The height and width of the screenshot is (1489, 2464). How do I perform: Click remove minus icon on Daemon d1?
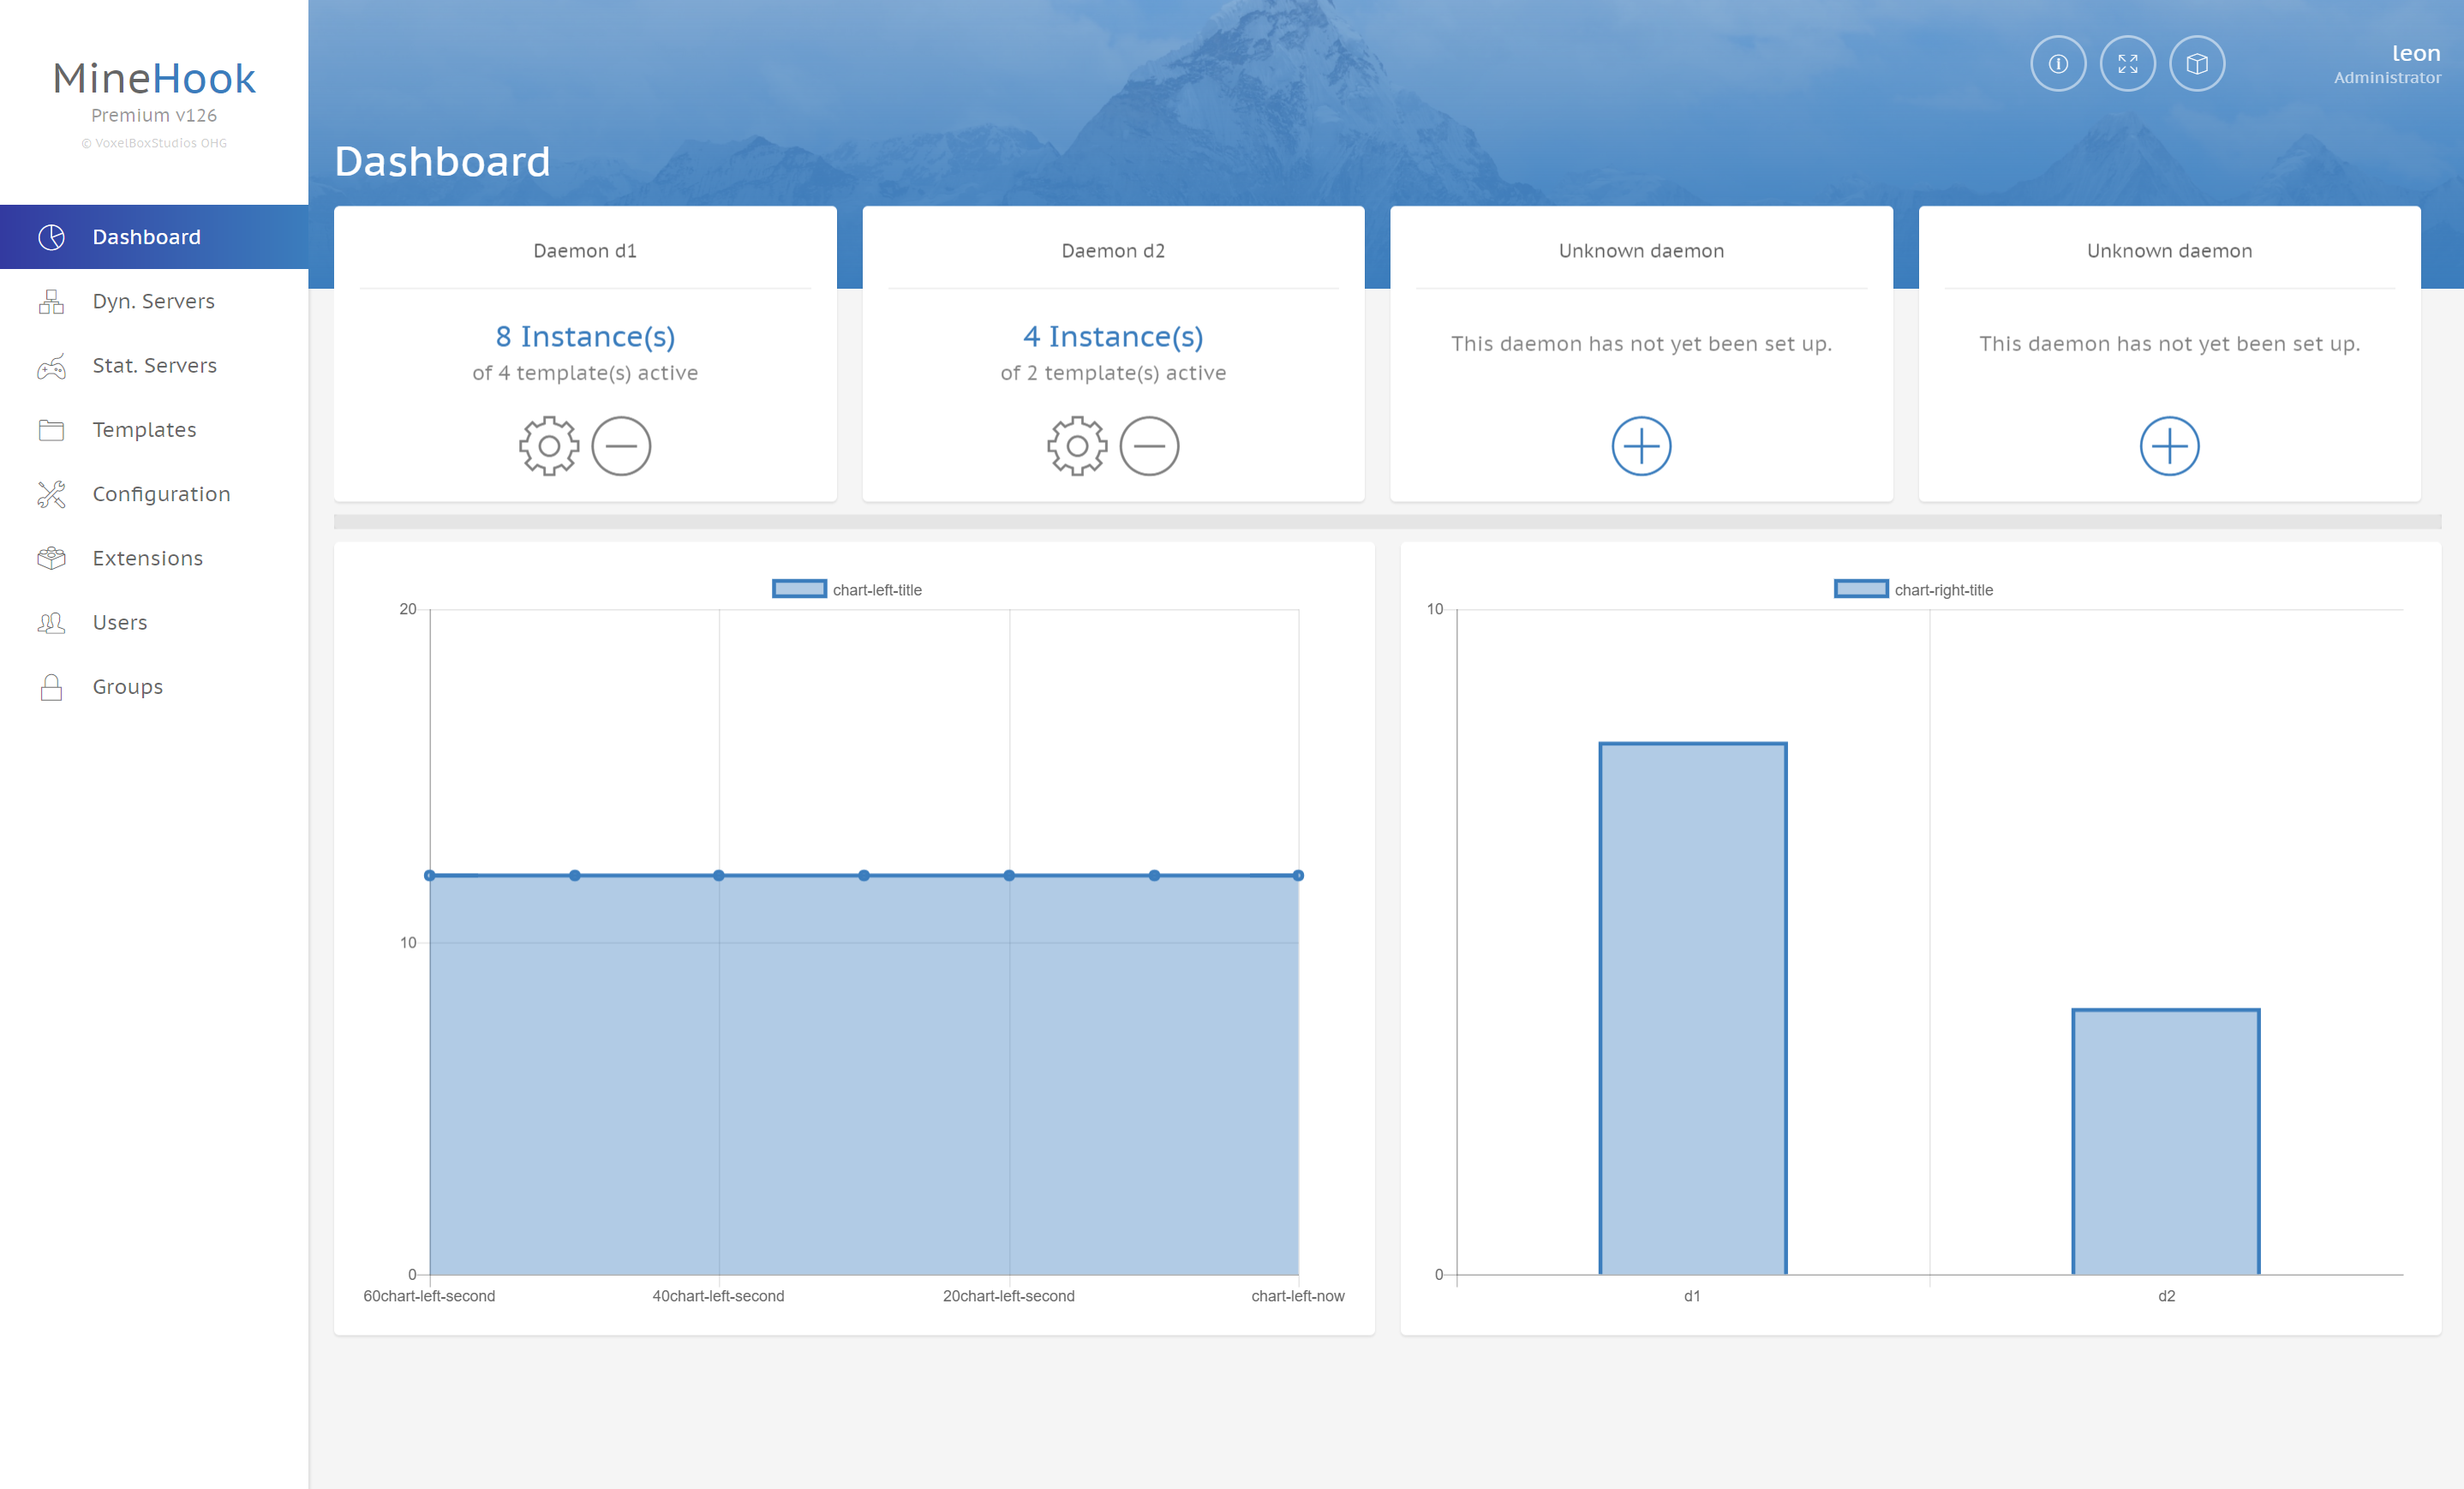(621, 446)
